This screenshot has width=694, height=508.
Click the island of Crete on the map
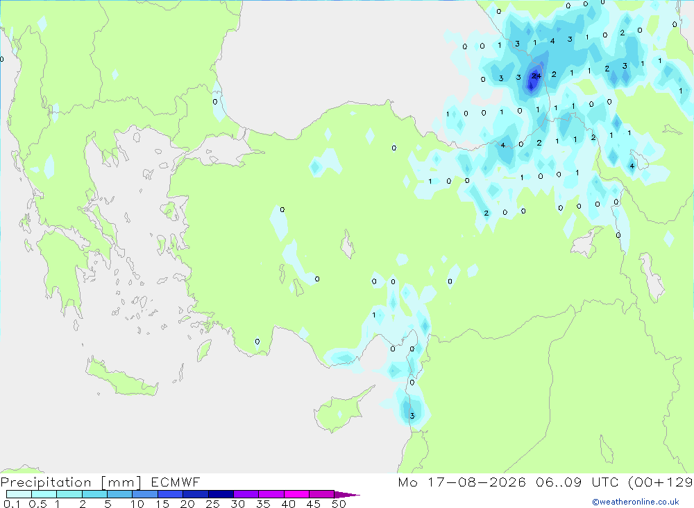pos(121,377)
